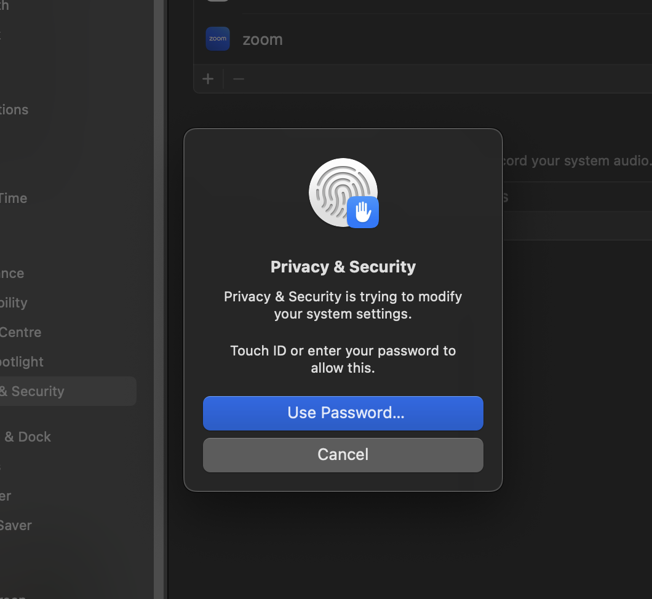The width and height of the screenshot is (652, 599).
Task: Open the & Security sidebar item
Action: click(x=68, y=391)
